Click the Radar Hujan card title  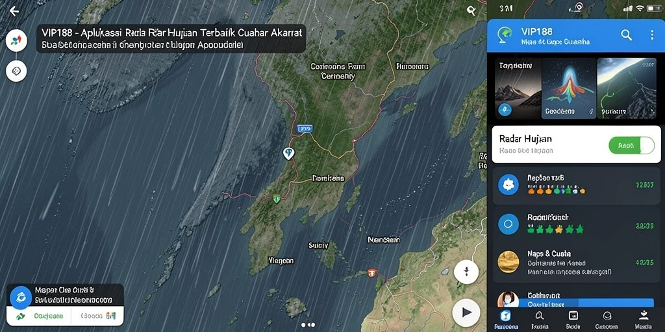point(525,139)
